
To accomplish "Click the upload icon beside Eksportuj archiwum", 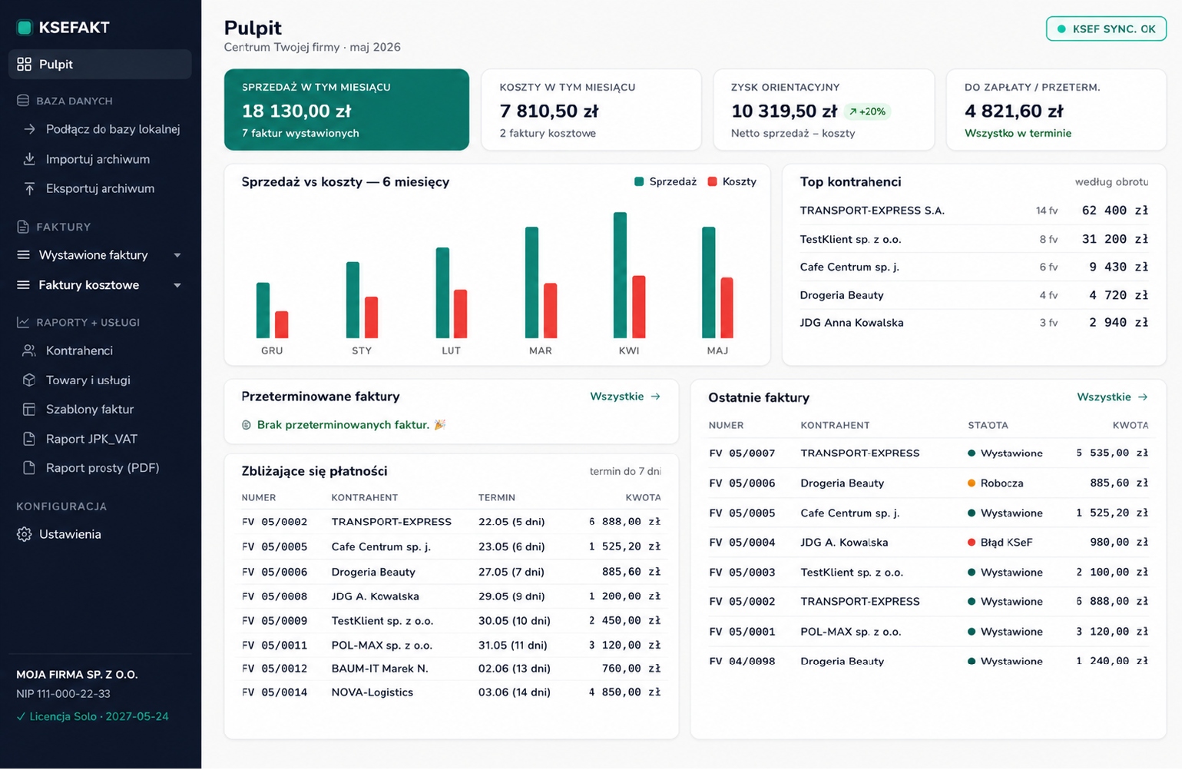I will (x=29, y=188).
